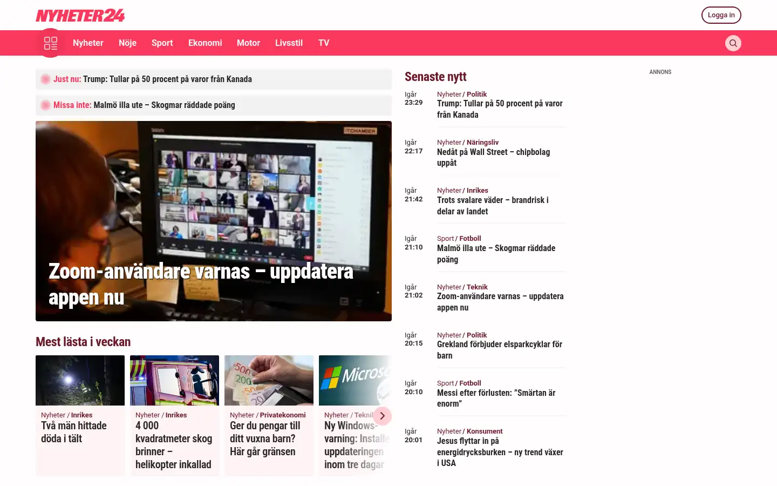The height and width of the screenshot is (486, 777).
Task: Advance the Mest lästa carousel with the arrow
Action: coord(382,416)
